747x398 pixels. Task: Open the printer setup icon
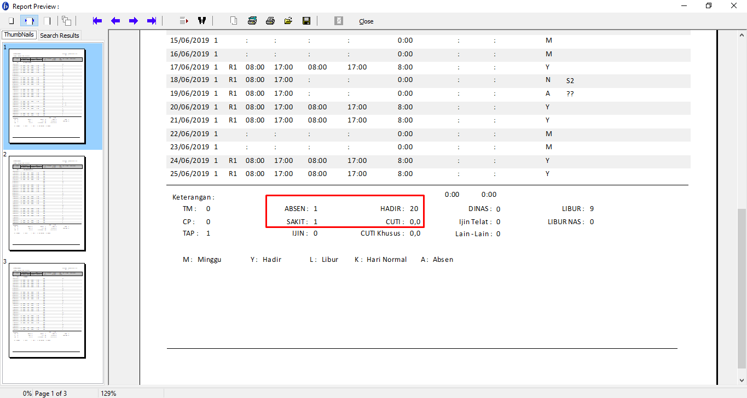point(252,21)
